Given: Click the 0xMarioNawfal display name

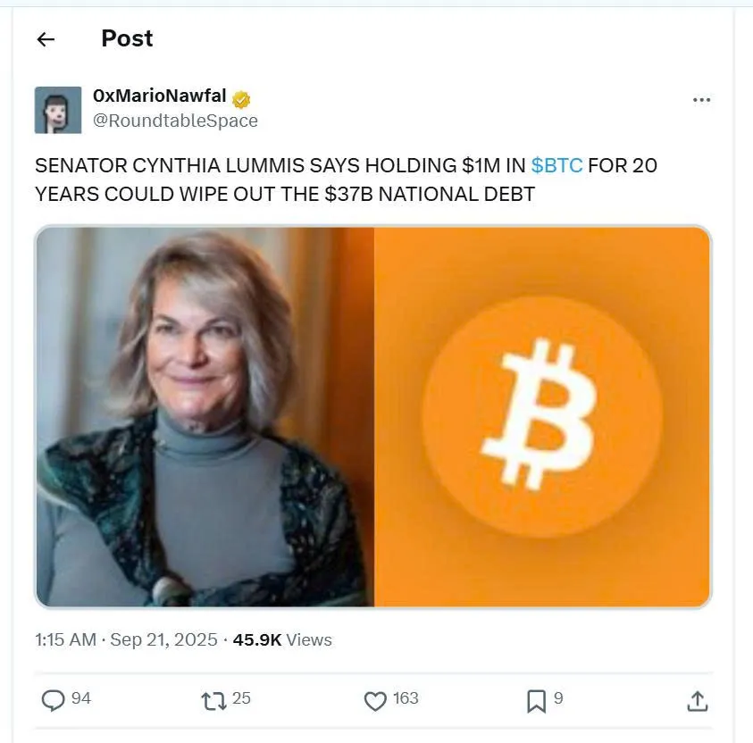Looking at the screenshot, I should (159, 96).
